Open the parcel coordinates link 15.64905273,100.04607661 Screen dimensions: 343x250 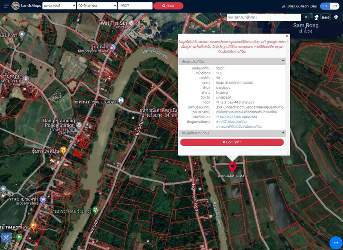pyautogui.click(x=236, y=117)
